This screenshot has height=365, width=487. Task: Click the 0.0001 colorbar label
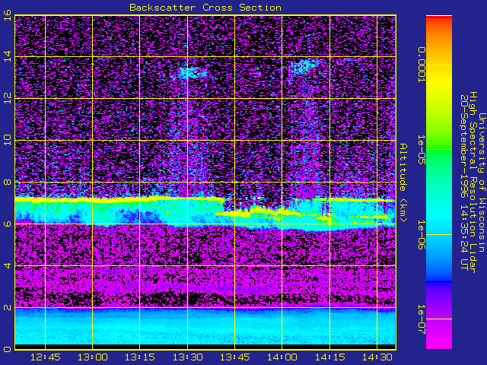(x=421, y=65)
